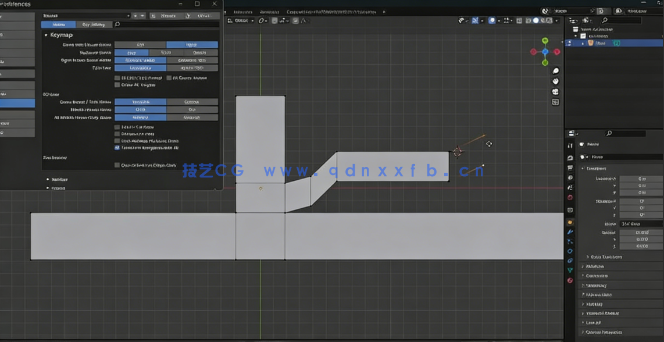The image size is (664, 342).
Task: Click the Modifier Properties wrench icon
Action: [x=570, y=231]
